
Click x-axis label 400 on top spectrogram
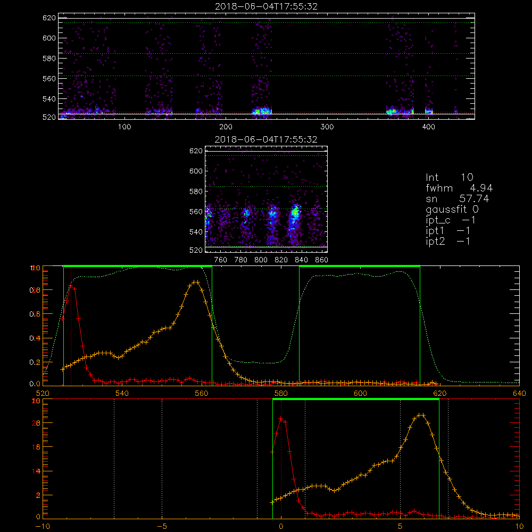[428, 127]
